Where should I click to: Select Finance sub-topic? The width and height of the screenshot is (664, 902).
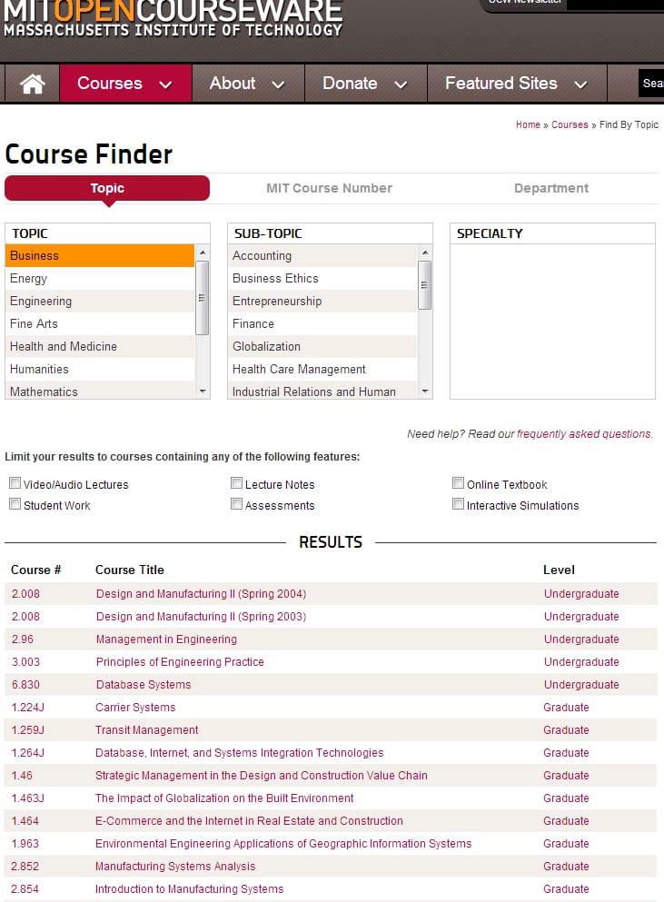(322, 324)
